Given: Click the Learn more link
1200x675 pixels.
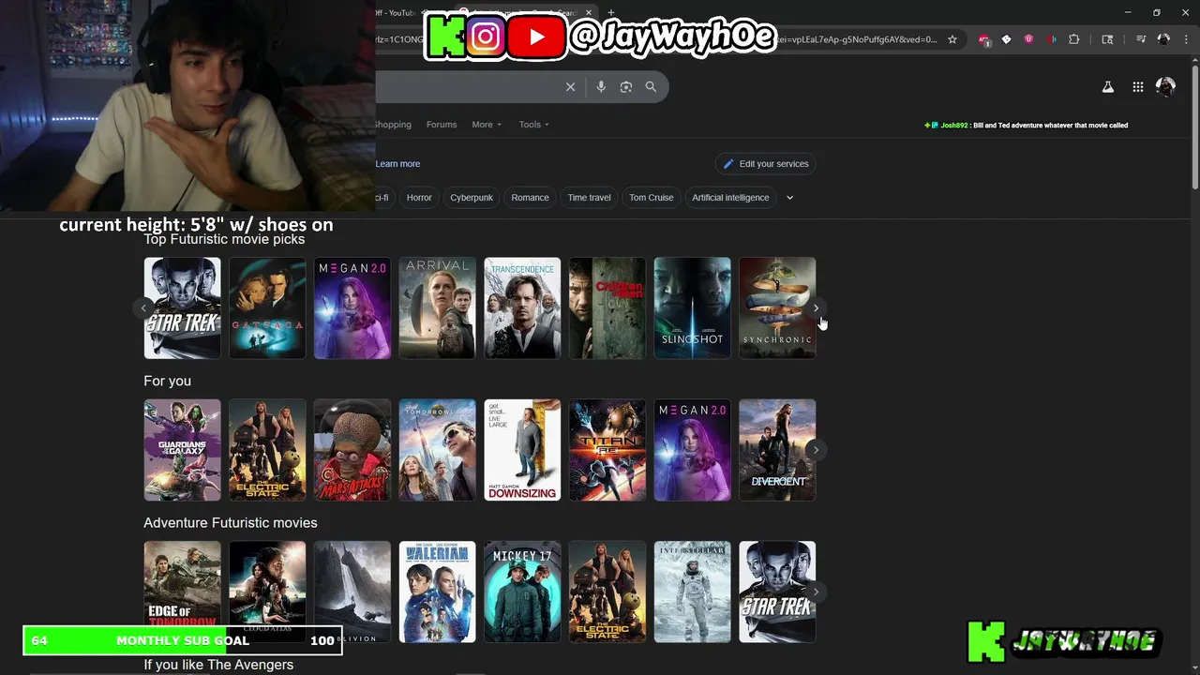Looking at the screenshot, I should (397, 164).
